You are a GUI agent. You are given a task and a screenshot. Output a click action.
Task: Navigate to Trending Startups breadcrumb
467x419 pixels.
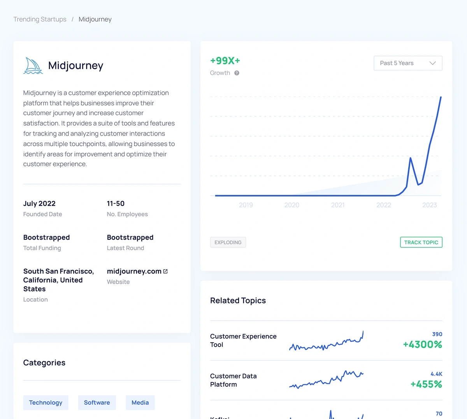[40, 19]
